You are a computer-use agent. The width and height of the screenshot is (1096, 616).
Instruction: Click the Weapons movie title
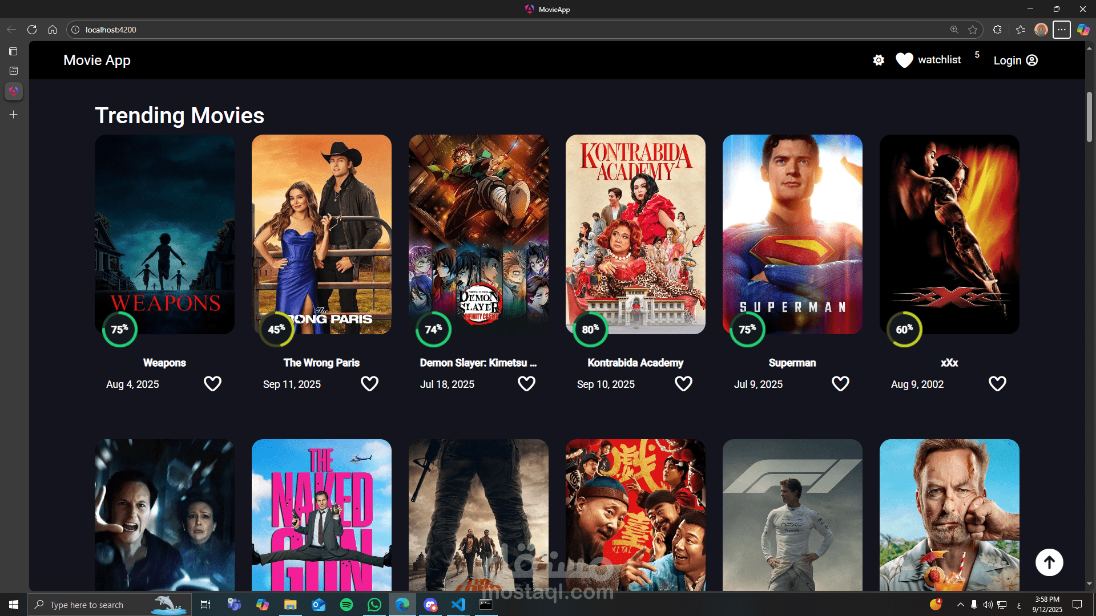coord(164,363)
